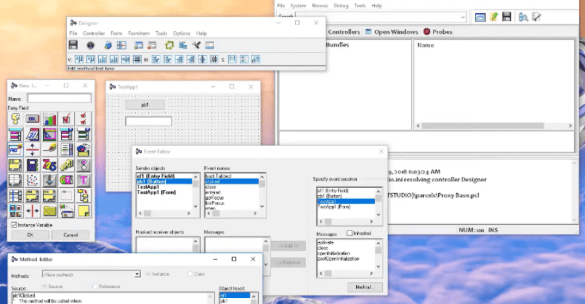The height and width of the screenshot is (304, 585).
Task: Select the pink T text widget in palette
Action: coord(84,180)
